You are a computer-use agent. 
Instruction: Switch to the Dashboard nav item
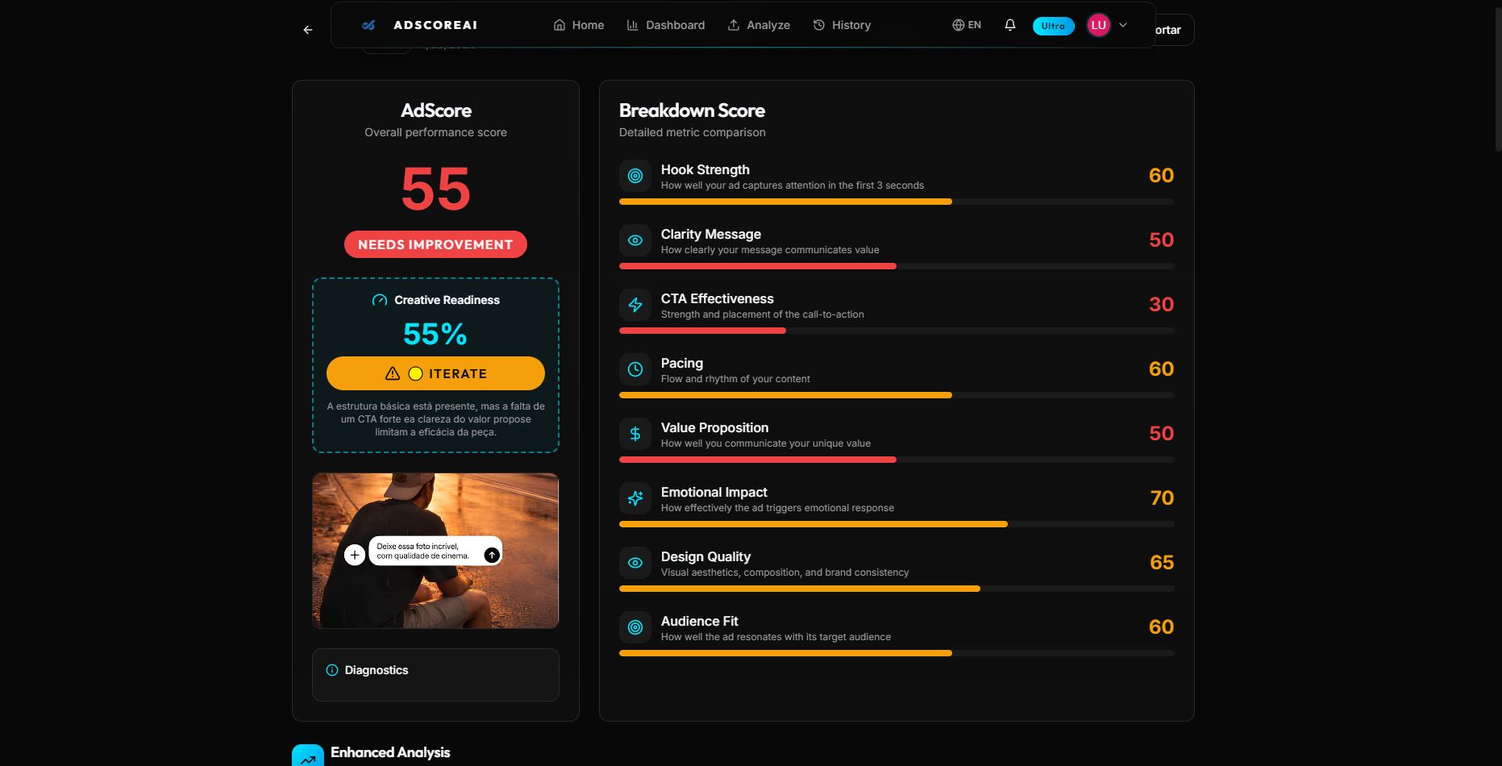tap(665, 24)
